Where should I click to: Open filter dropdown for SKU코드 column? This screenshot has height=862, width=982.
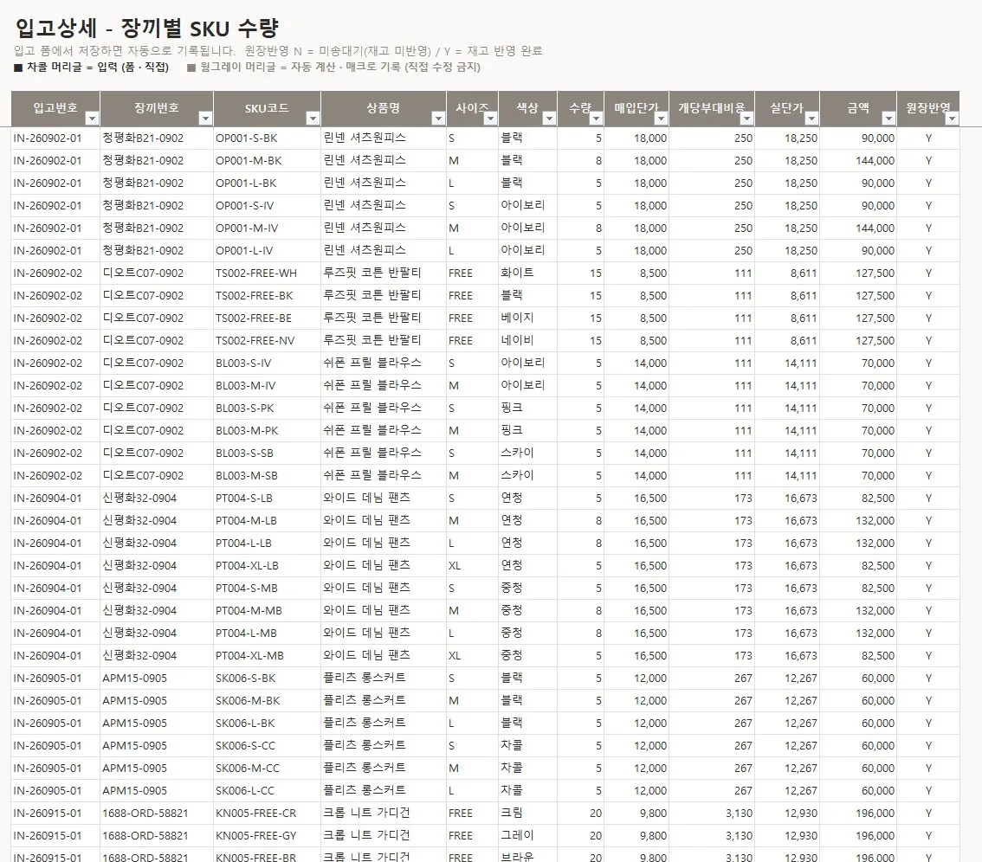tap(313, 119)
